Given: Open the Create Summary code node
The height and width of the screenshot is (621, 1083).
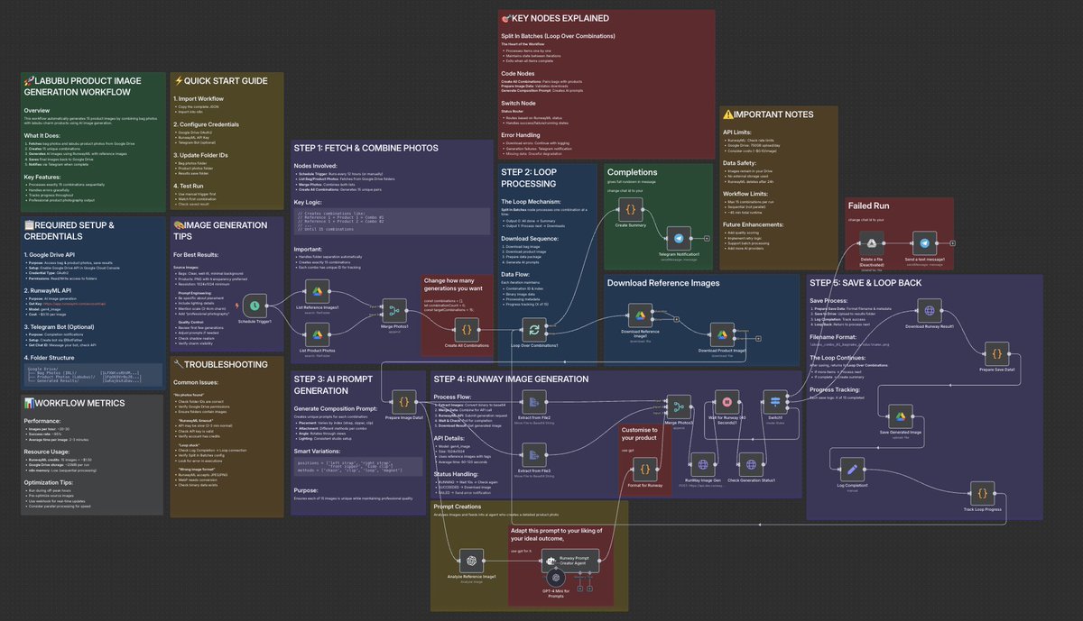Looking at the screenshot, I should click(x=632, y=209).
